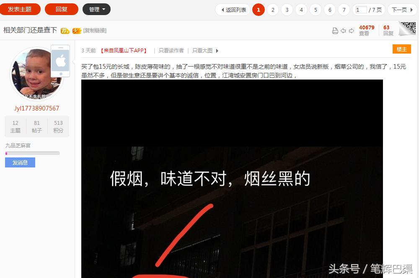
Task: Click the 发表主题 button
Action: click(20, 9)
